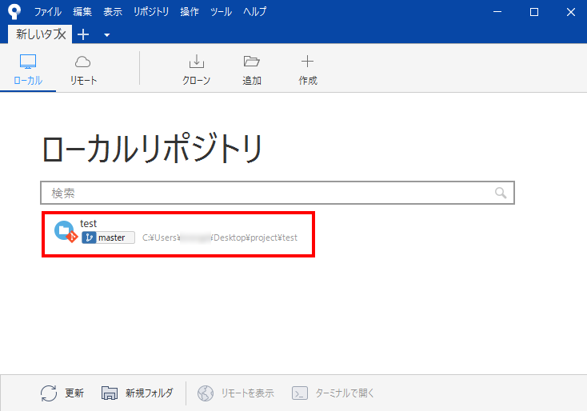Image resolution: width=587 pixels, height=411 pixels.
Task: Click the 新規フォルダ button
Action: point(138,393)
